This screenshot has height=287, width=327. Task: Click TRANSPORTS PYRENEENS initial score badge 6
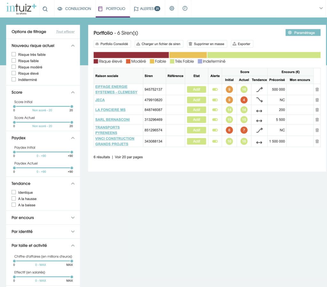pos(229,130)
